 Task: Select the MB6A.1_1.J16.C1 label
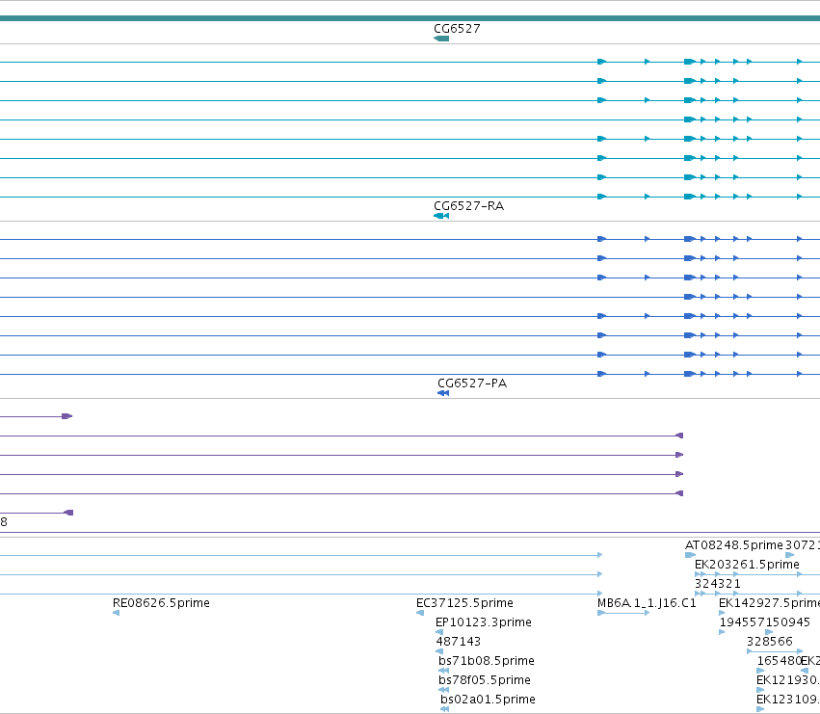pos(647,602)
